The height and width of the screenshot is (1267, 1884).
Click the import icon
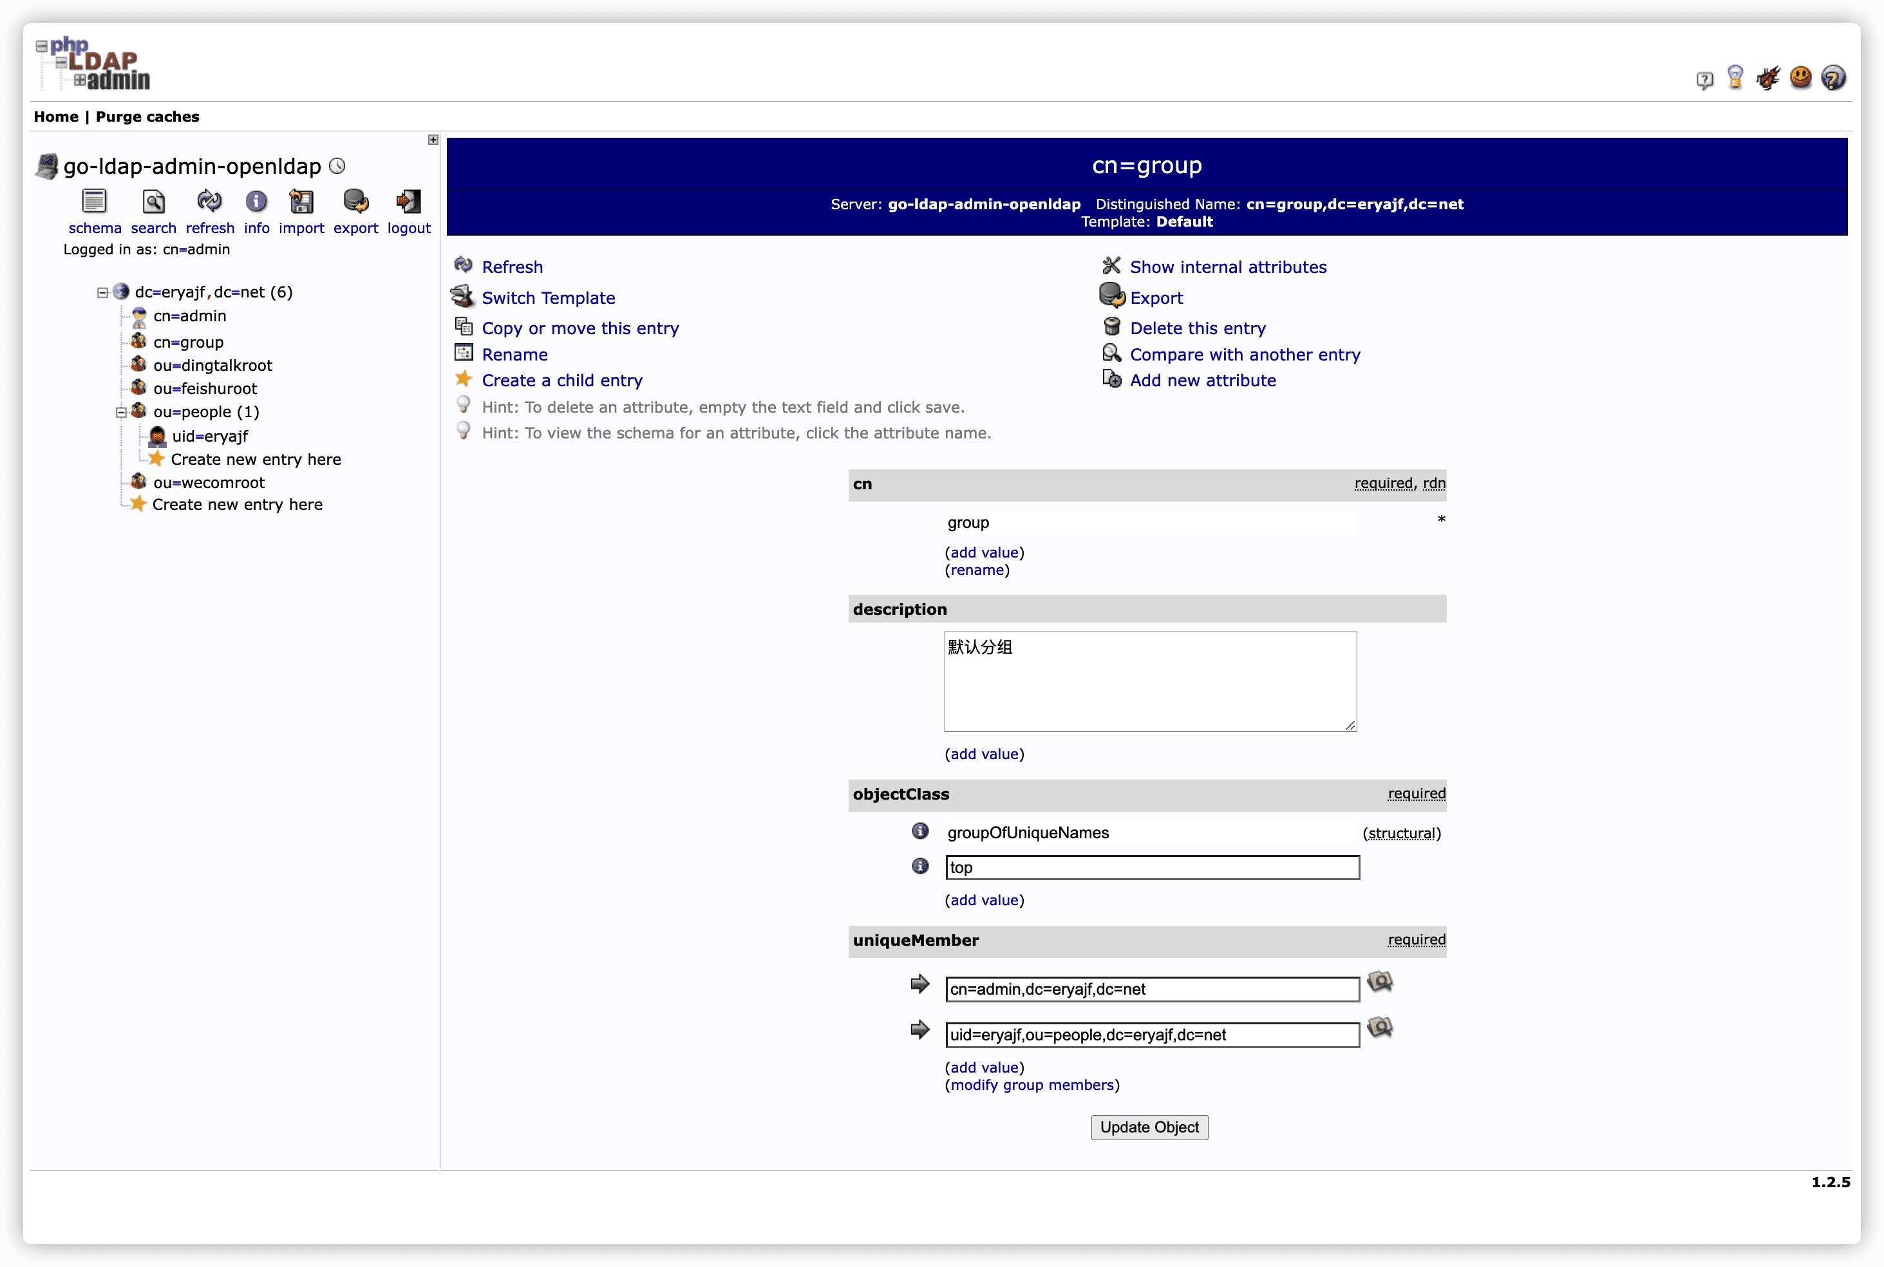pyautogui.click(x=301, y=202)
